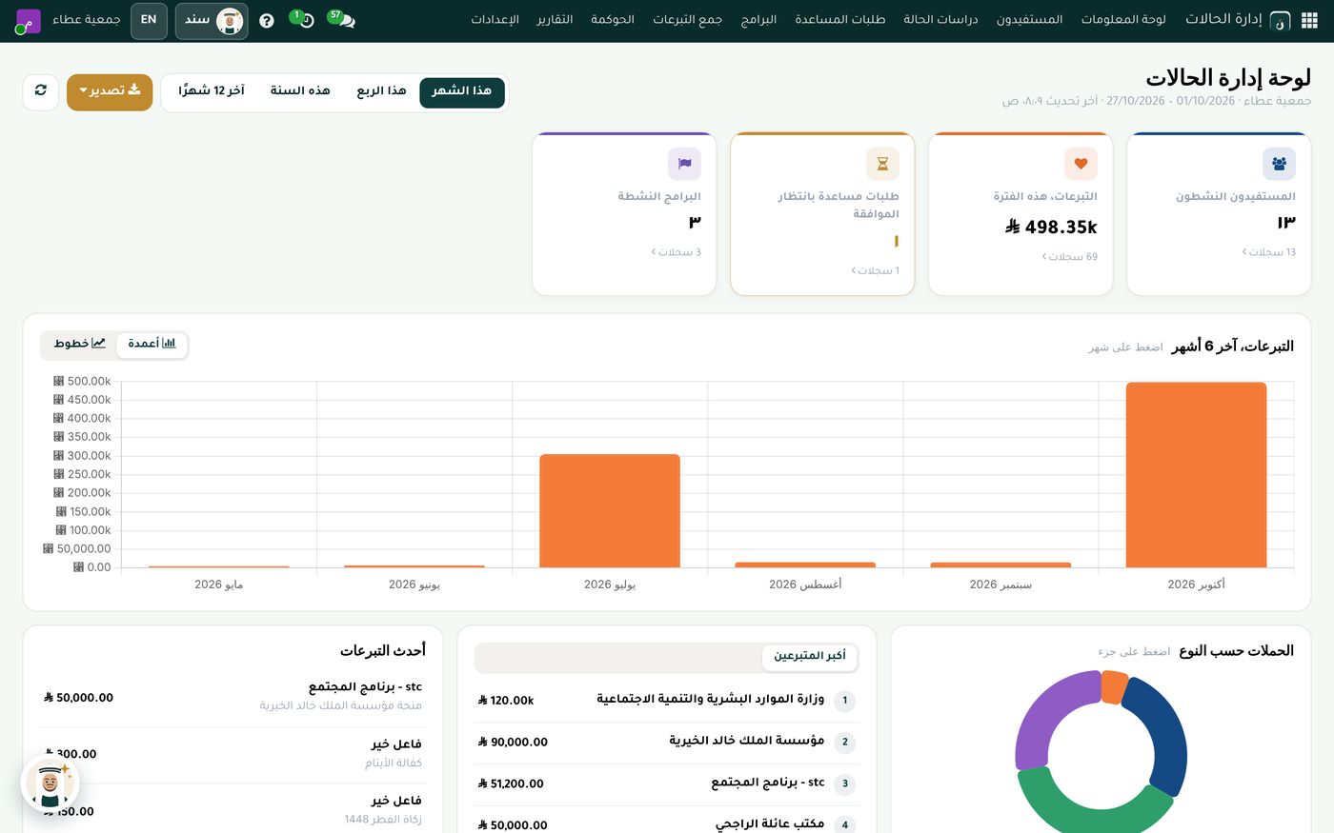Image resolution: width=1334 pixels, height=833 pixels.
Task: Open the floating assistant avatar
Action: [x=50, y=783]
